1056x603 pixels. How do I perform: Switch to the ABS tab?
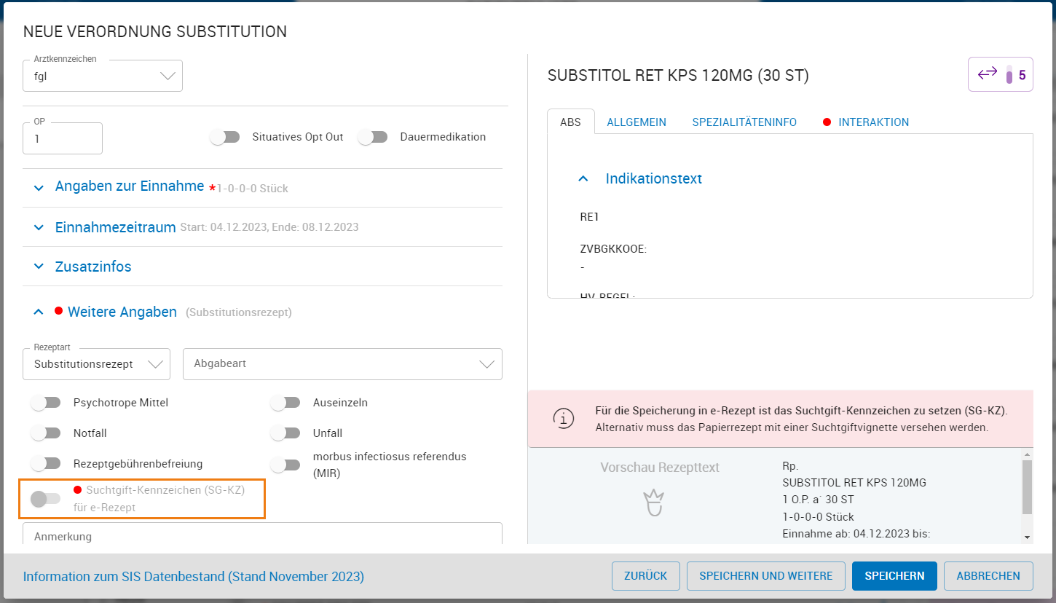pyautogui.click(x=570, y=122)
